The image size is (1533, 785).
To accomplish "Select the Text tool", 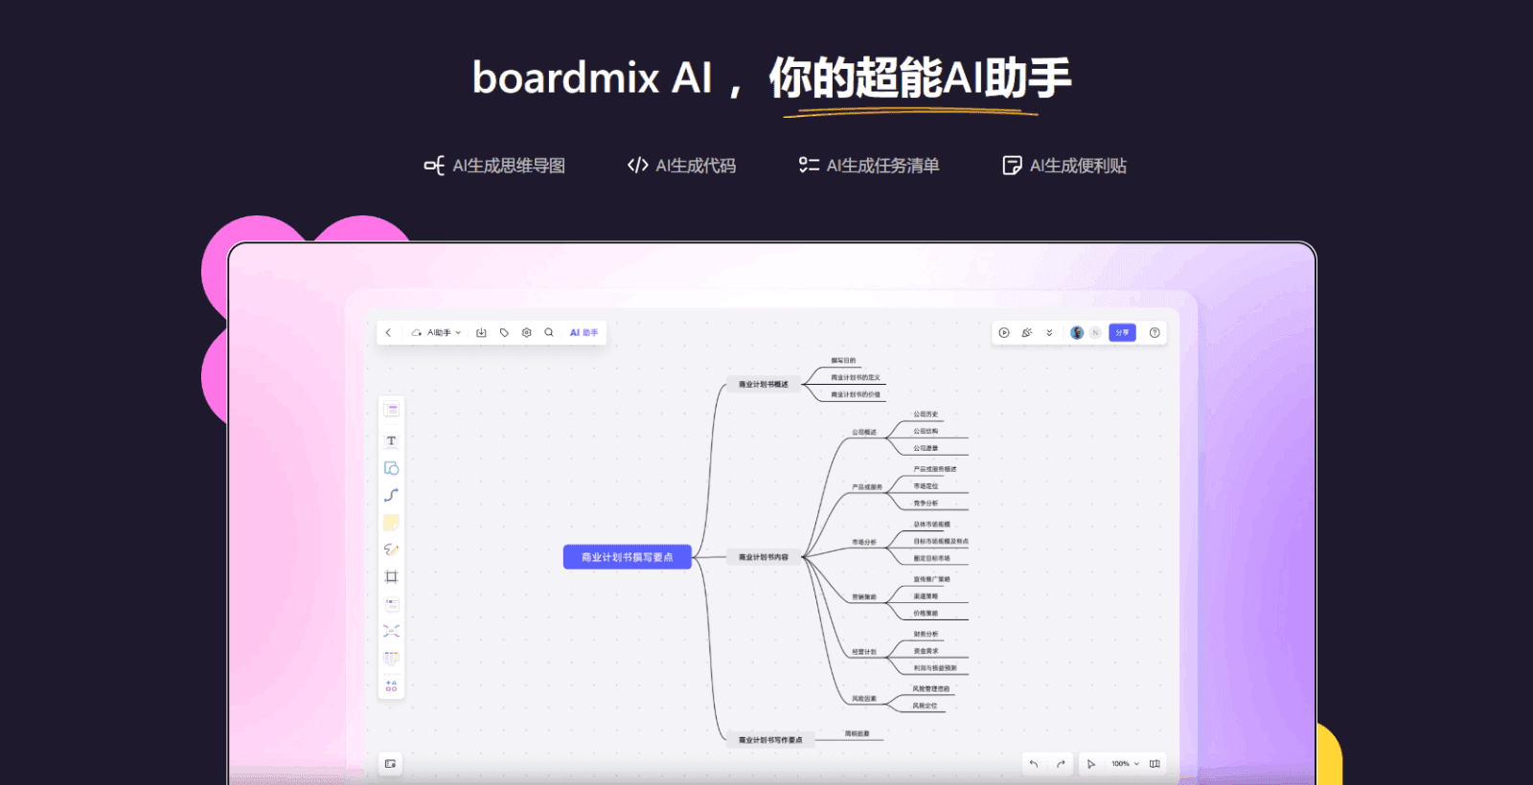I will pyautogui.click(x=391, y=441).
